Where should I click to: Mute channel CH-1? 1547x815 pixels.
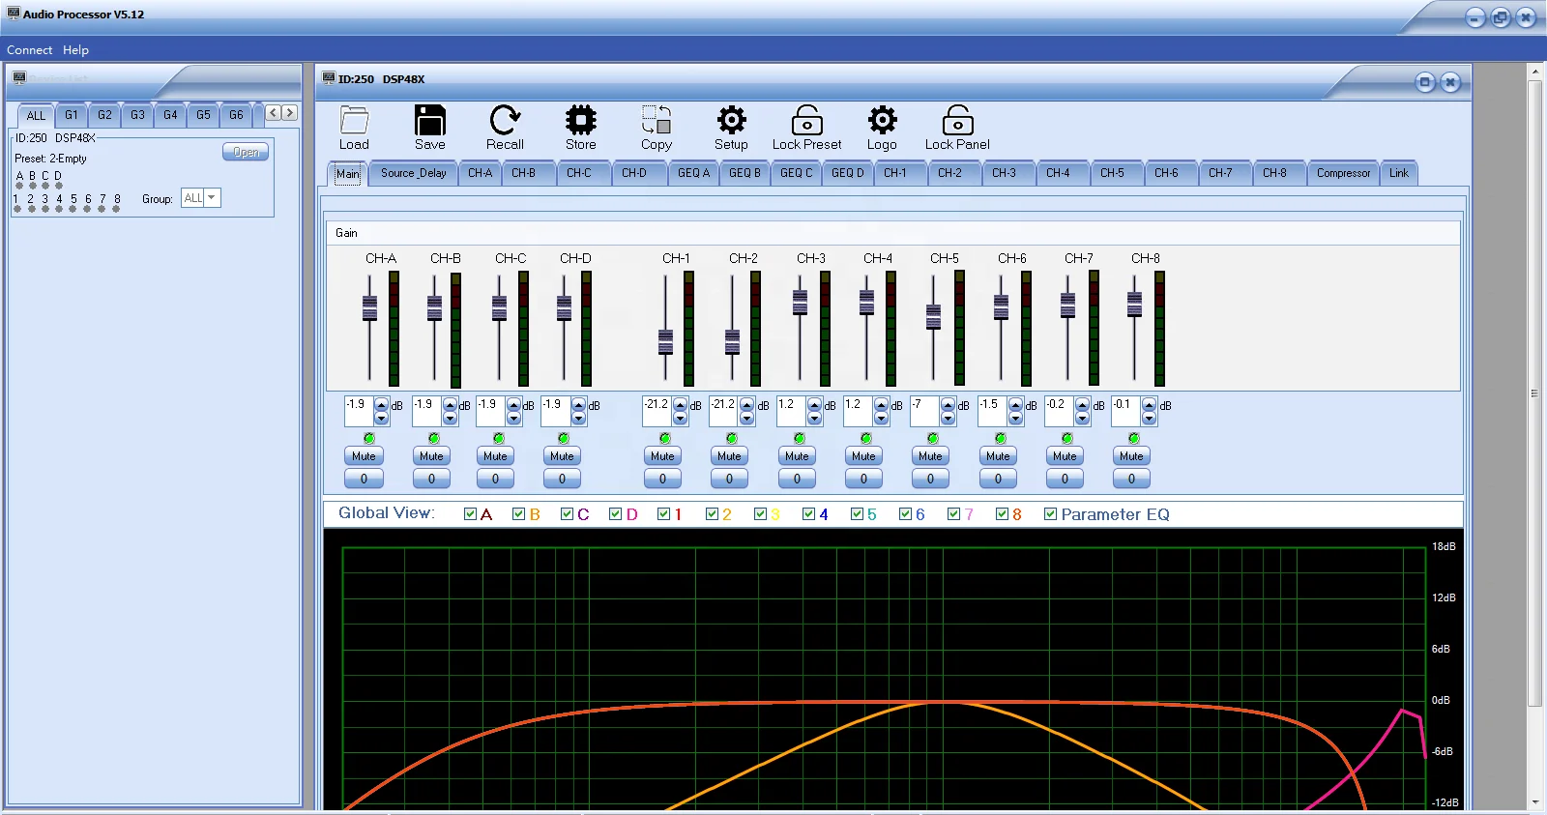(x=662, y=456)
